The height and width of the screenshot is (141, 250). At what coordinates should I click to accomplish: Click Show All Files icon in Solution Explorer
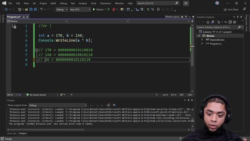tap(234, 22)
